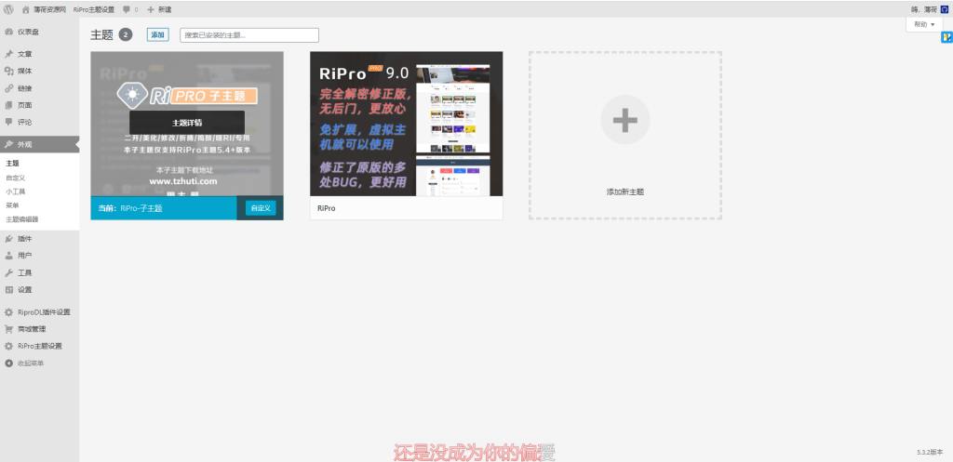This screenshot has width=953, height=462.
Task: Click the 当前: RiPro-子主题 label
Action: click(x=130, y=207)
